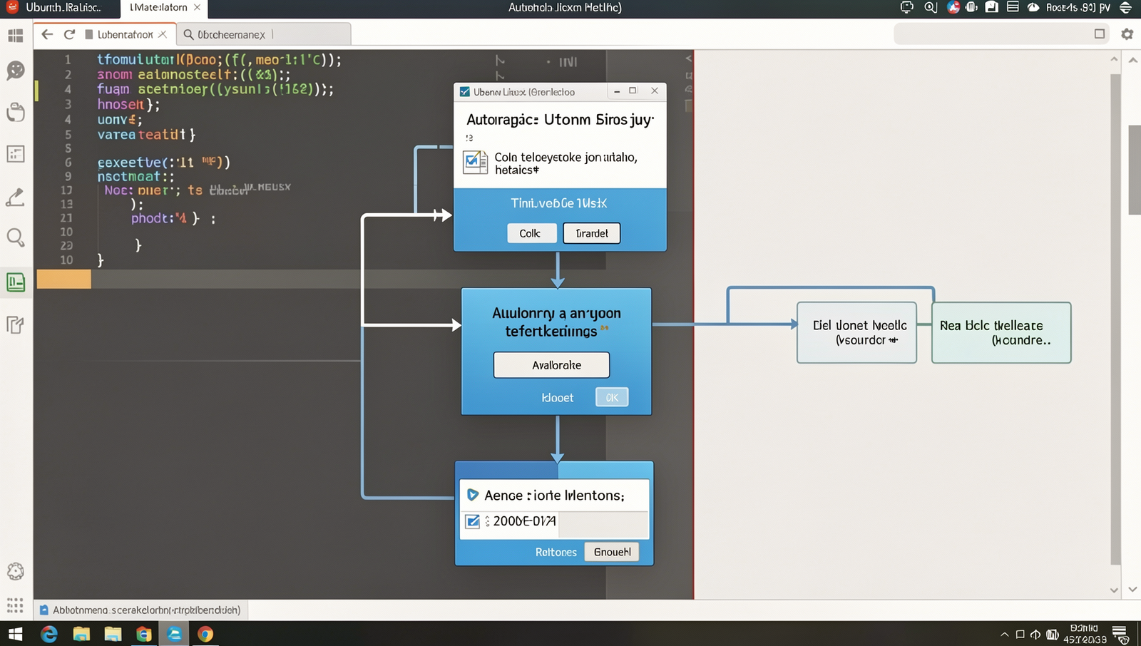
Task: Select the pen edit icon in sidebar
Action: (x=16, y=197)
